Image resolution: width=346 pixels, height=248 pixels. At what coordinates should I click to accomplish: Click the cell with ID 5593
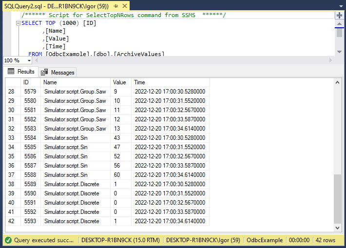(x=30, y=221)
